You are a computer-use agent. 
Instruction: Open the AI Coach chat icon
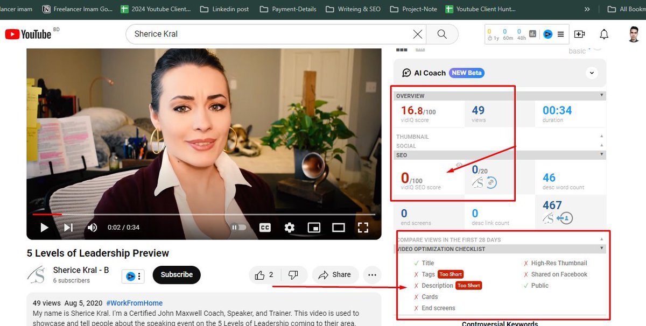(x=407, y=73)
